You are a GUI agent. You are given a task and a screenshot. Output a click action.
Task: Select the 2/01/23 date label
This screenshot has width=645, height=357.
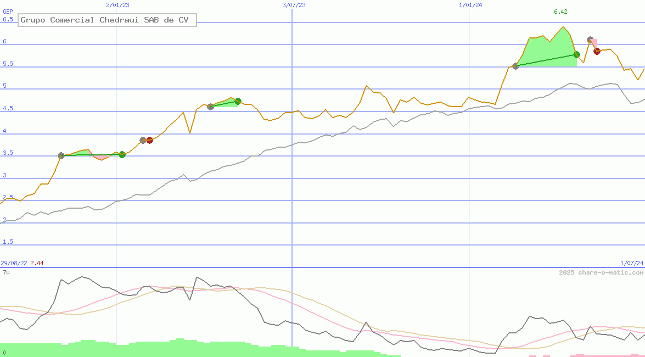[x=117, y=5]
